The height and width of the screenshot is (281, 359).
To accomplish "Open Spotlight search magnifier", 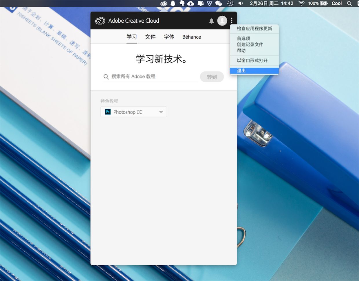I will click(x=349, y=3).
